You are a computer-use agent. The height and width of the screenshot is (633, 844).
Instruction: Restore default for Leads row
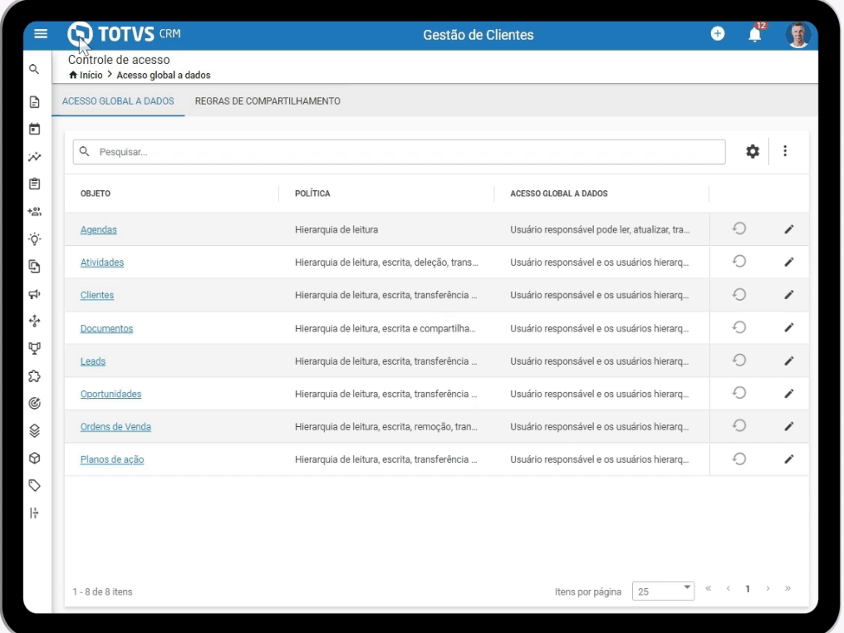[x=739, y=360]
